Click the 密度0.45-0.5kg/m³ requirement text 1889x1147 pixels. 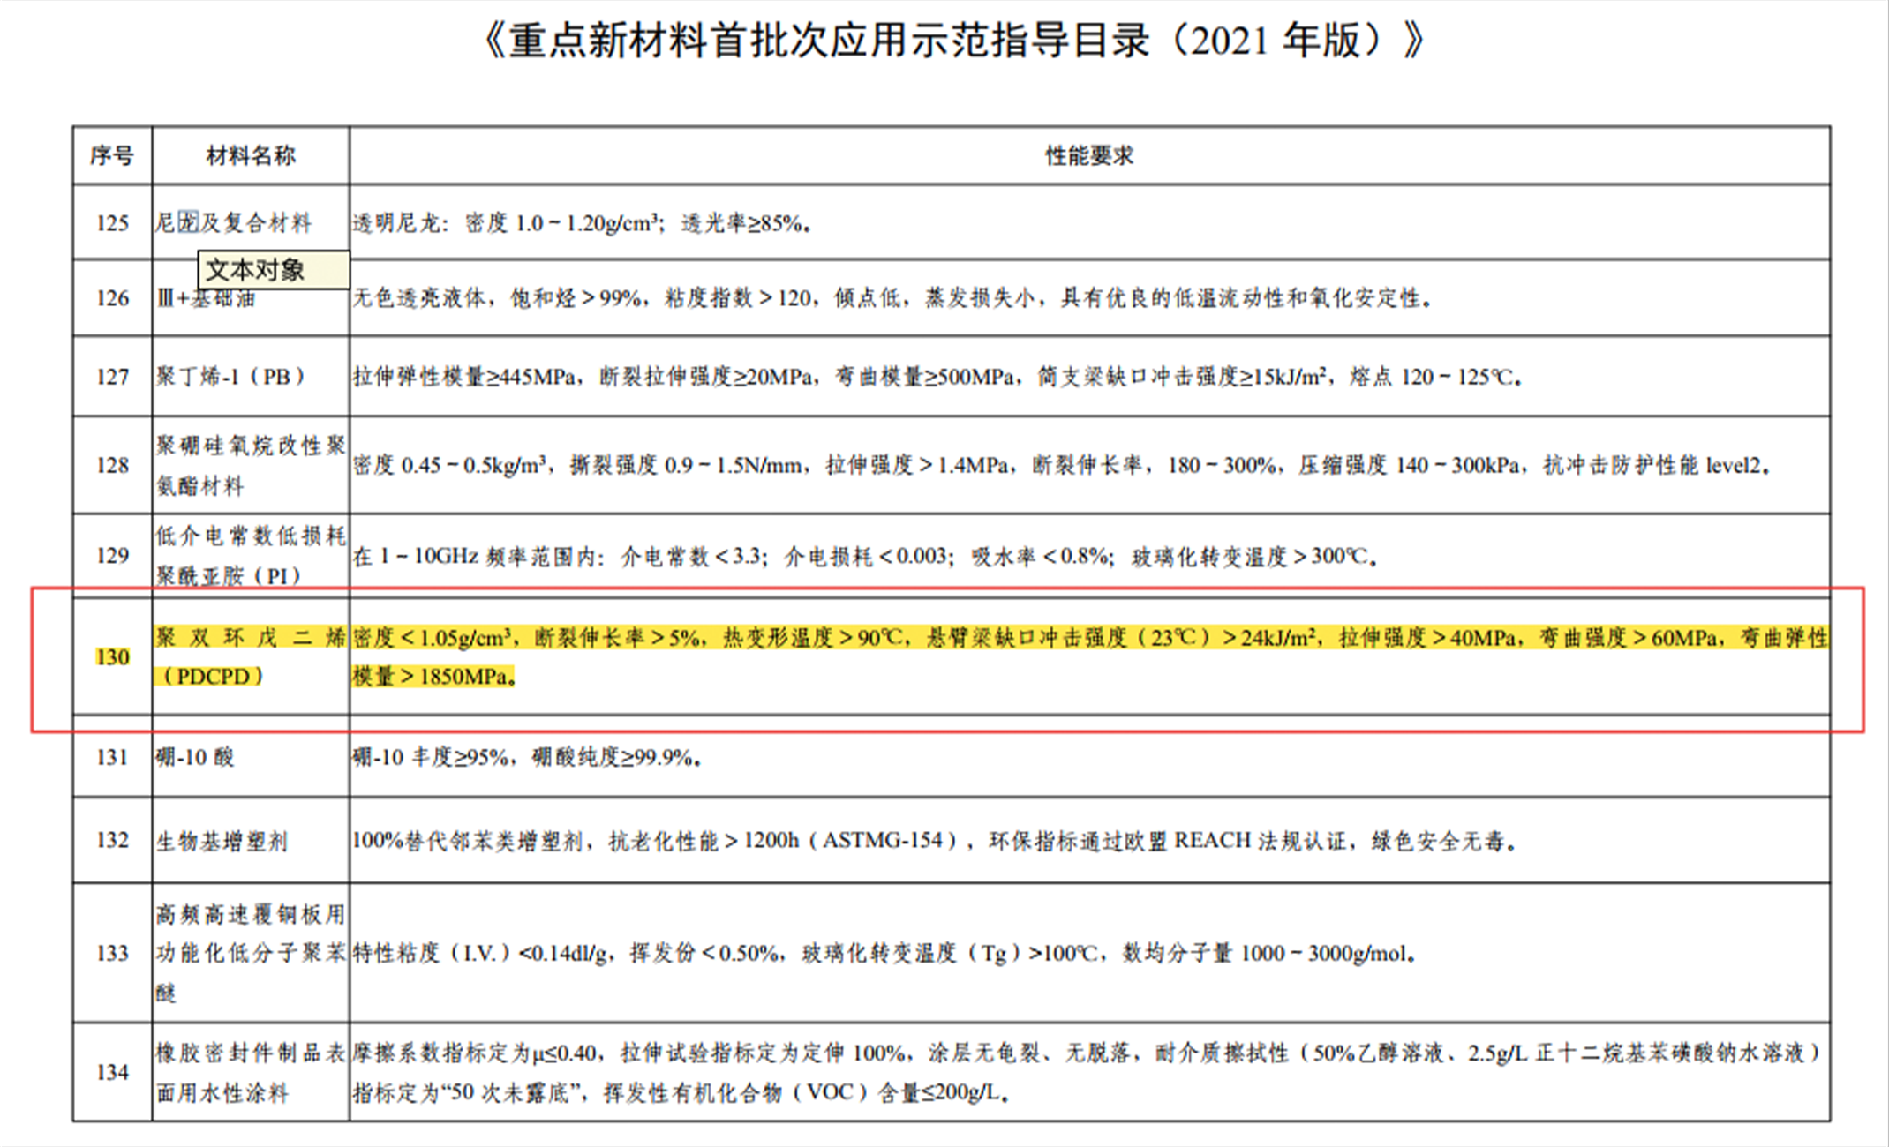(x=1062, y=465)
